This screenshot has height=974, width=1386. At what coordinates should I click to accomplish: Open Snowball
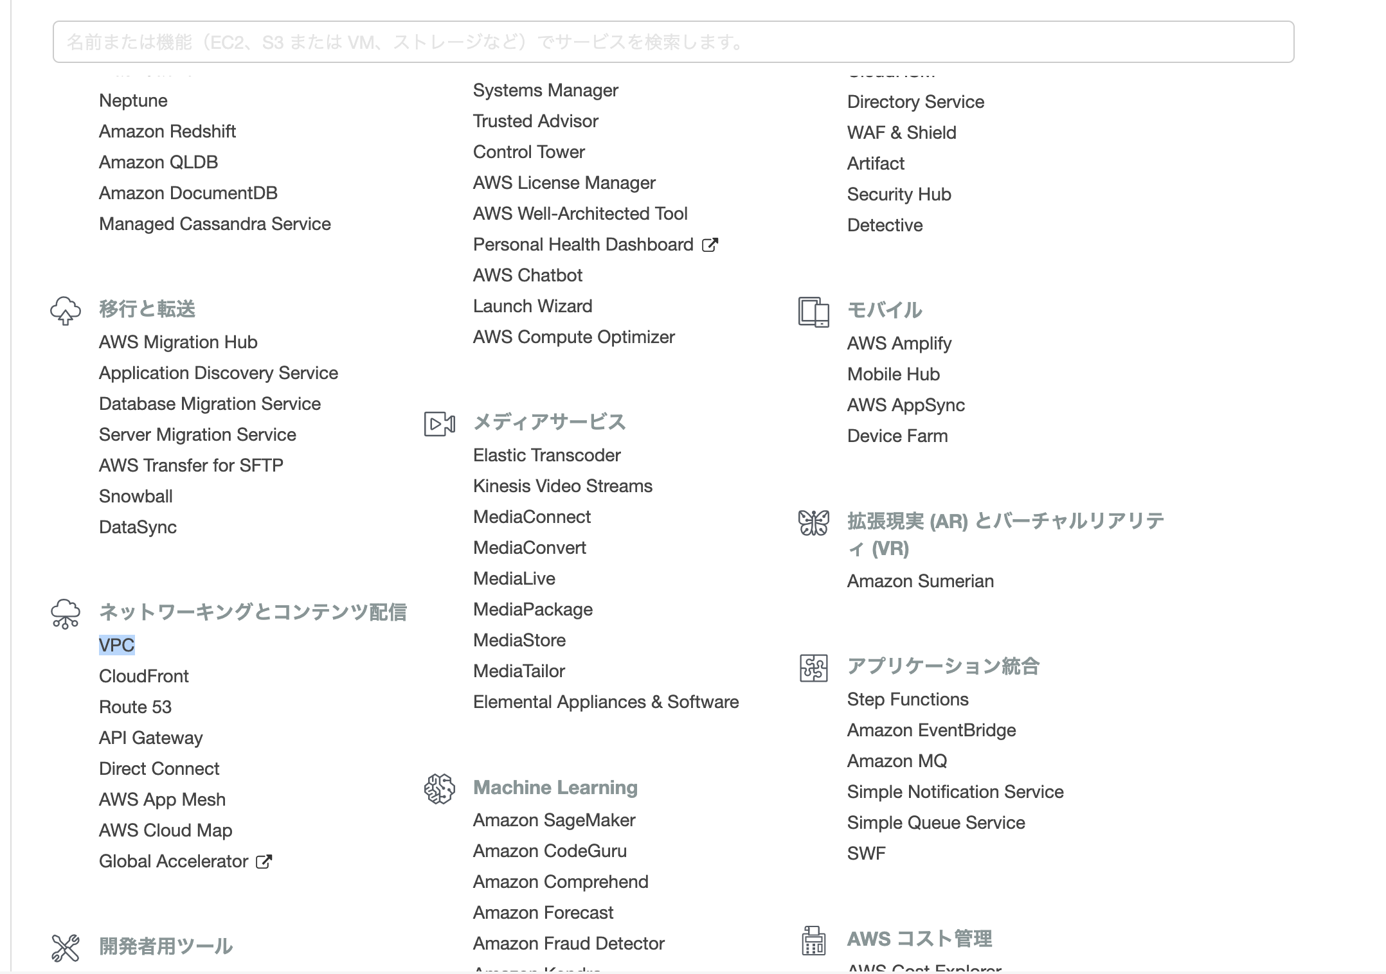pos(136,496)
